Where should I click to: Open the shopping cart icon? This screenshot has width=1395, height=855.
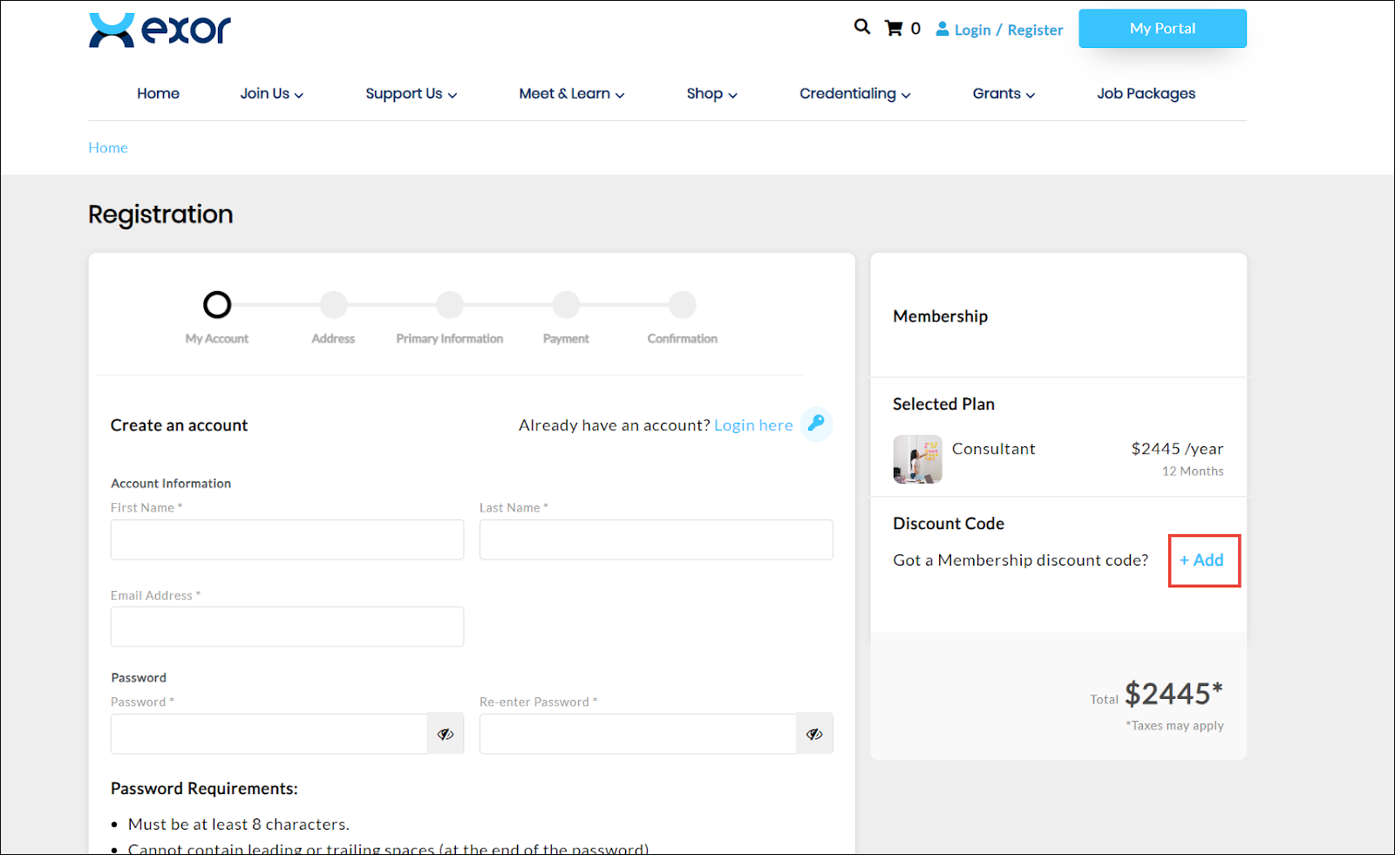pyautogui.click(x=894, y=29)
